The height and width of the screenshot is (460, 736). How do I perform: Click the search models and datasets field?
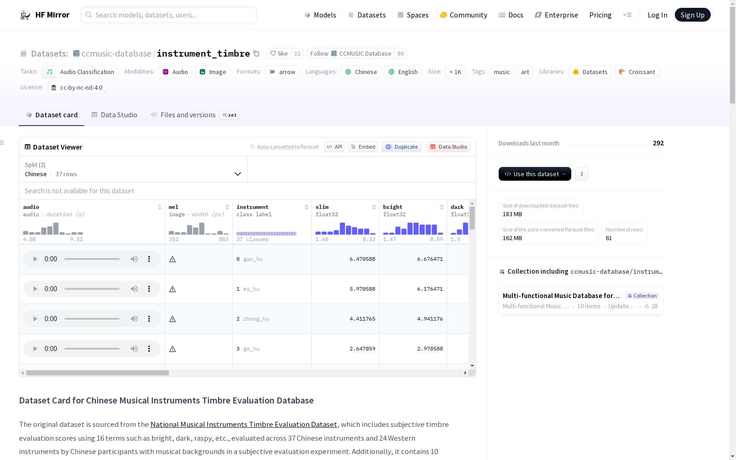coord(169,15)
